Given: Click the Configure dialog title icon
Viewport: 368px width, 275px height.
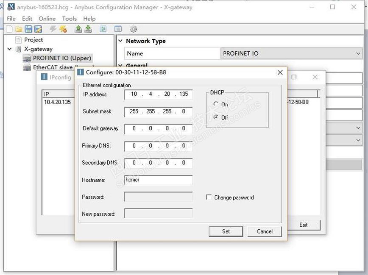Looking at the screenshot, I should [x=80, y=72].
